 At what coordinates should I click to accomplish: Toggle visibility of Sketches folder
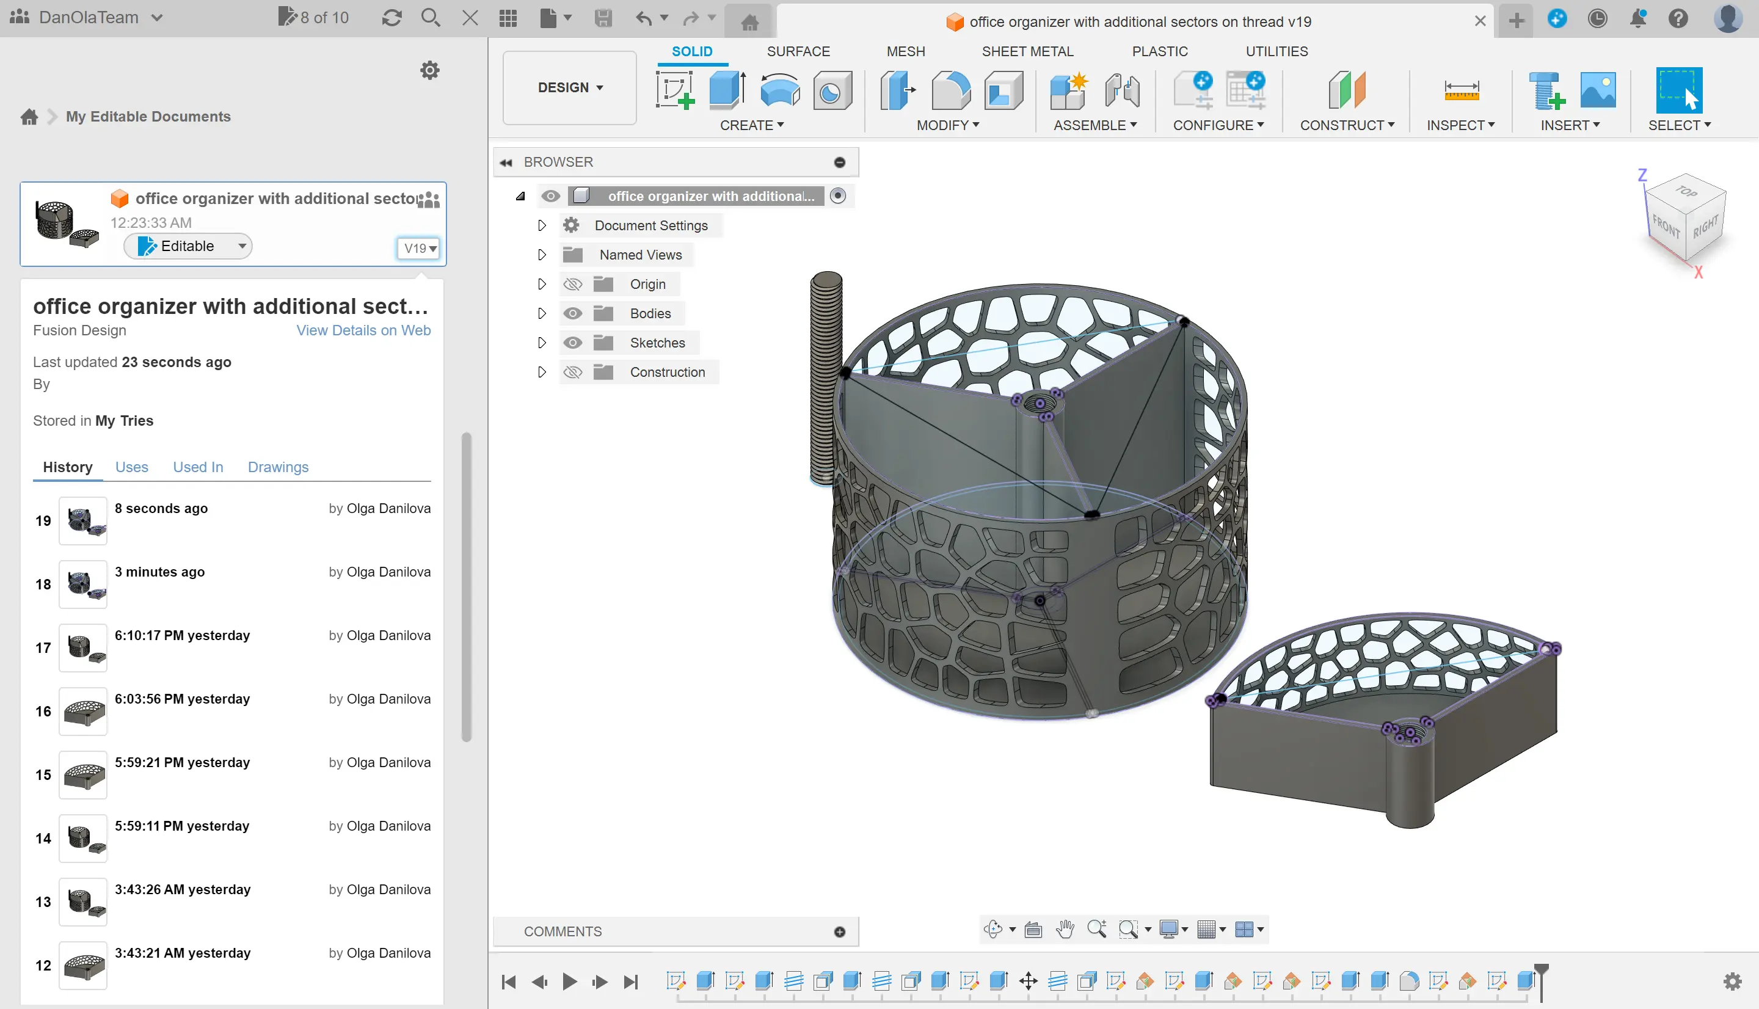pyautogui.click(x=572, y=343)
